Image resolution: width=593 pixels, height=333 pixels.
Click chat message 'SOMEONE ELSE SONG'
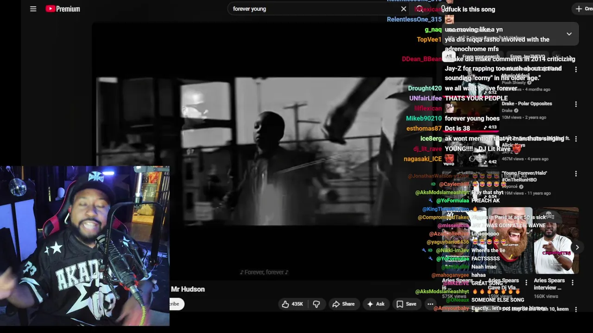point(498,300)
